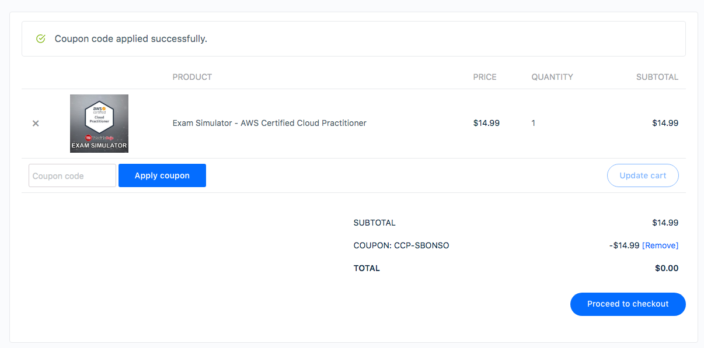Click the PRODUCT column header
This screenshot has height=348, width=704.
[x=192, y=77]
